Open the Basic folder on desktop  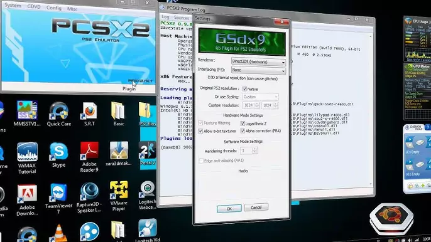click(x=118, y=114)
